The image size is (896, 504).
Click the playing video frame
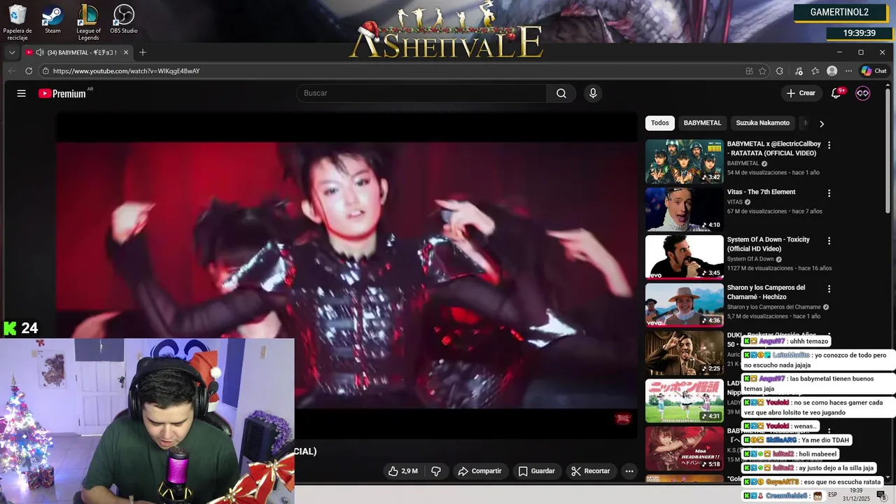pyautogui.click(x=346, y=275)
